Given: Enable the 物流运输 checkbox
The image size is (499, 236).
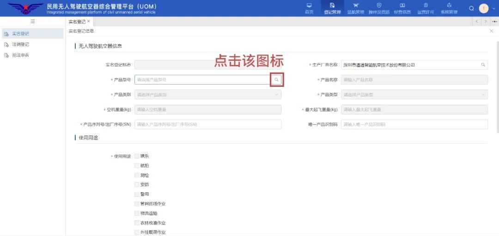Looking at the screenshot, I should [x=137, y=213].
